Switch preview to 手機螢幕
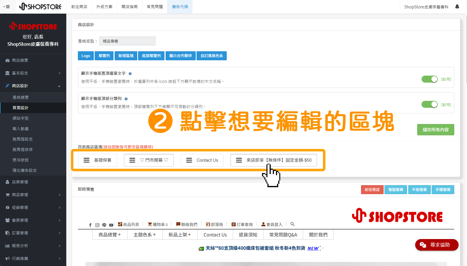 coord(443,190)
